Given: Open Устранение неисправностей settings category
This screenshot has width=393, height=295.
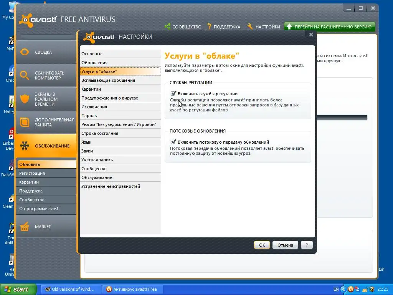Looking at the screenshot, I should pyautogui.click(x=120, y=186).
